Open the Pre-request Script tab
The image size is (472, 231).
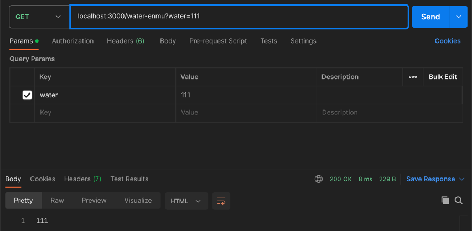pos(218,41)
